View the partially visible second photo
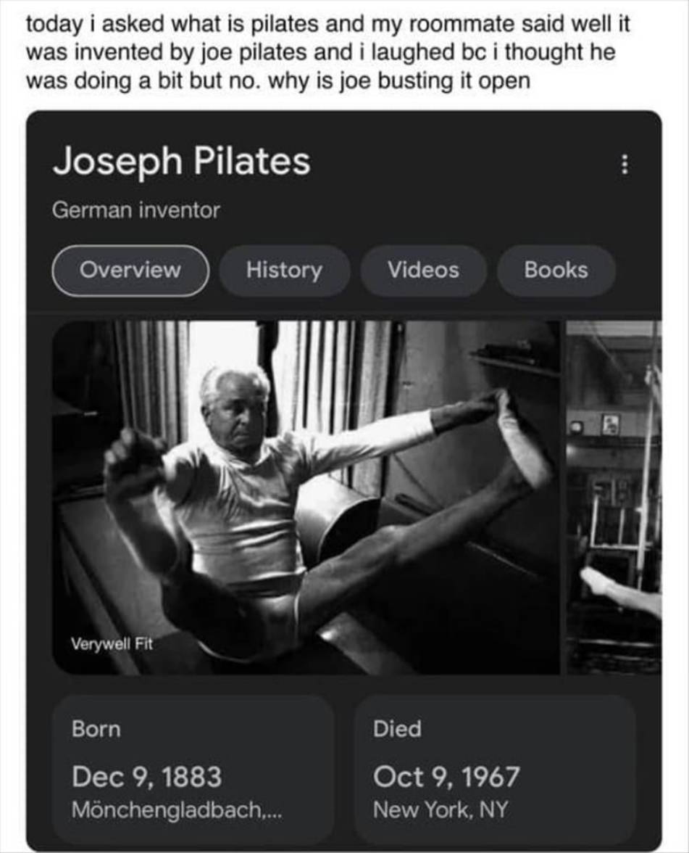The width and height of the screenshot is (689, 853). (614, 497)
